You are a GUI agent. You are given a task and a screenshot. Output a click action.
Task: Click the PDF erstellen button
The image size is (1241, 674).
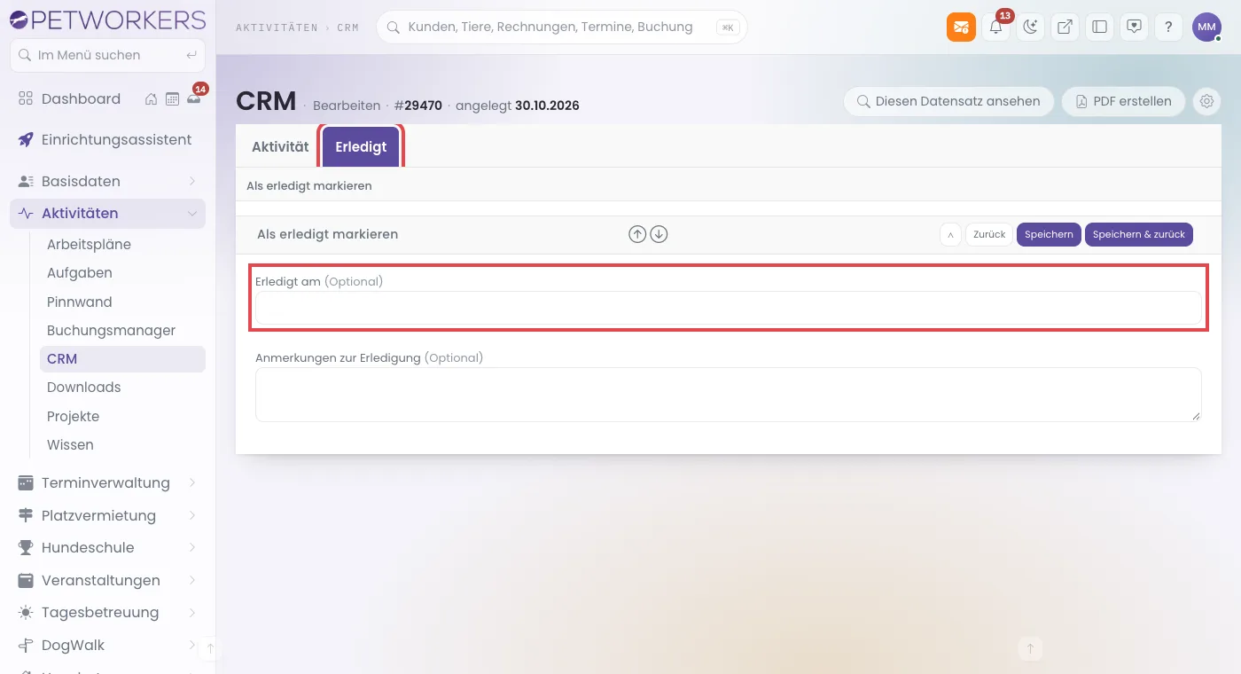pos(1123,101)
